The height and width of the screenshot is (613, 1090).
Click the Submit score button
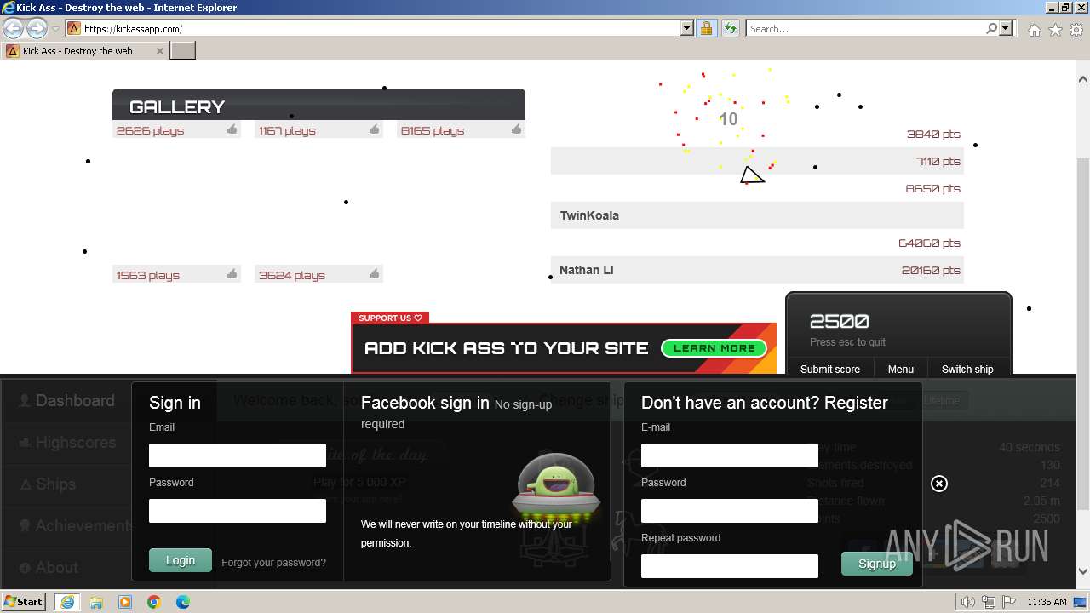(x=830, y=369)
